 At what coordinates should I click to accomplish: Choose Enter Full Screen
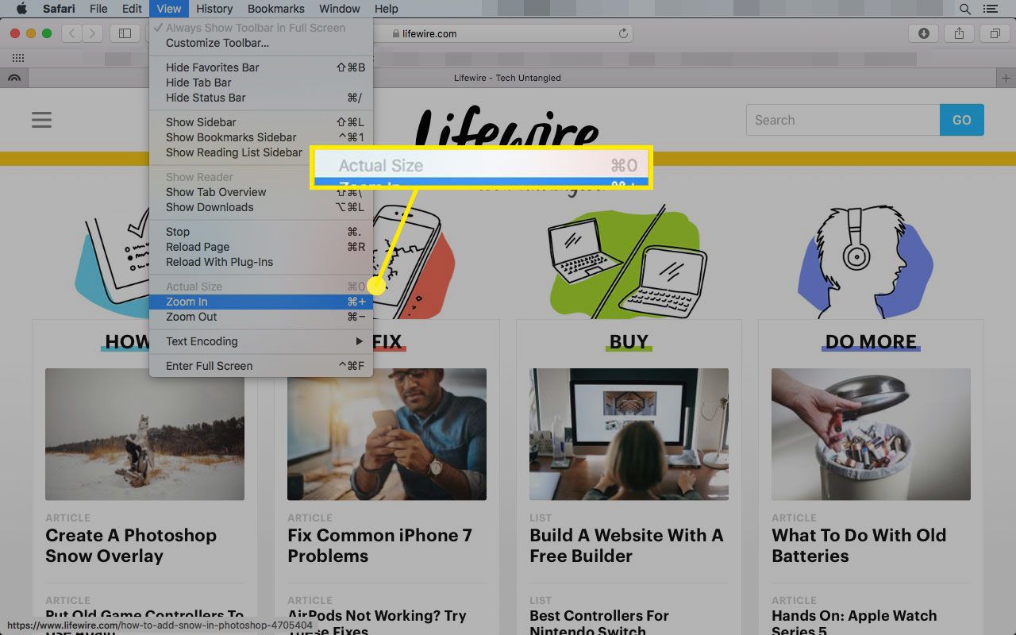click(261, 366)
